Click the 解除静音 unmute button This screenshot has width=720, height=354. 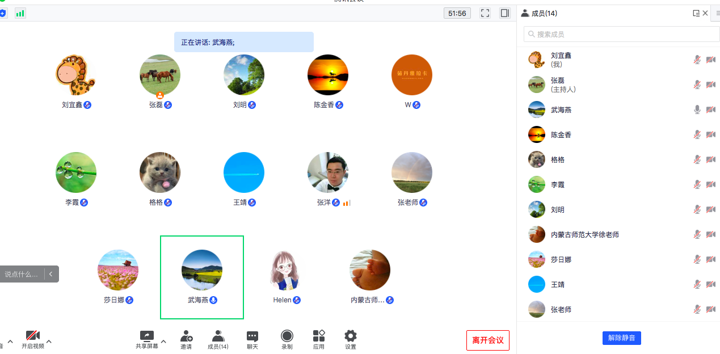[621, 338]
